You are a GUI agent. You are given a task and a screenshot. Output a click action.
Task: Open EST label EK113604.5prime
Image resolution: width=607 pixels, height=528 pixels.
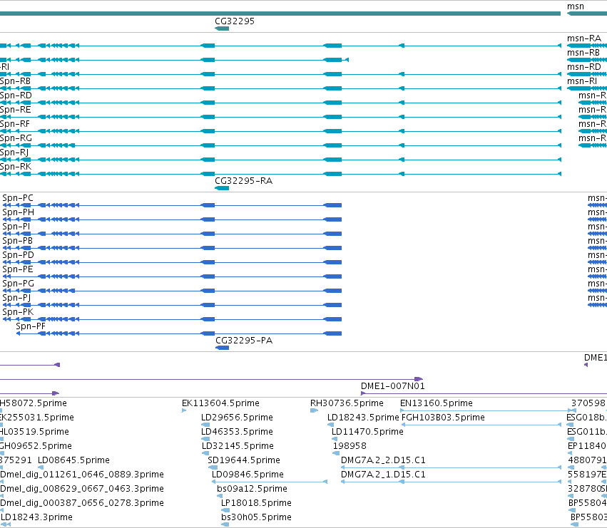point(220,403)
